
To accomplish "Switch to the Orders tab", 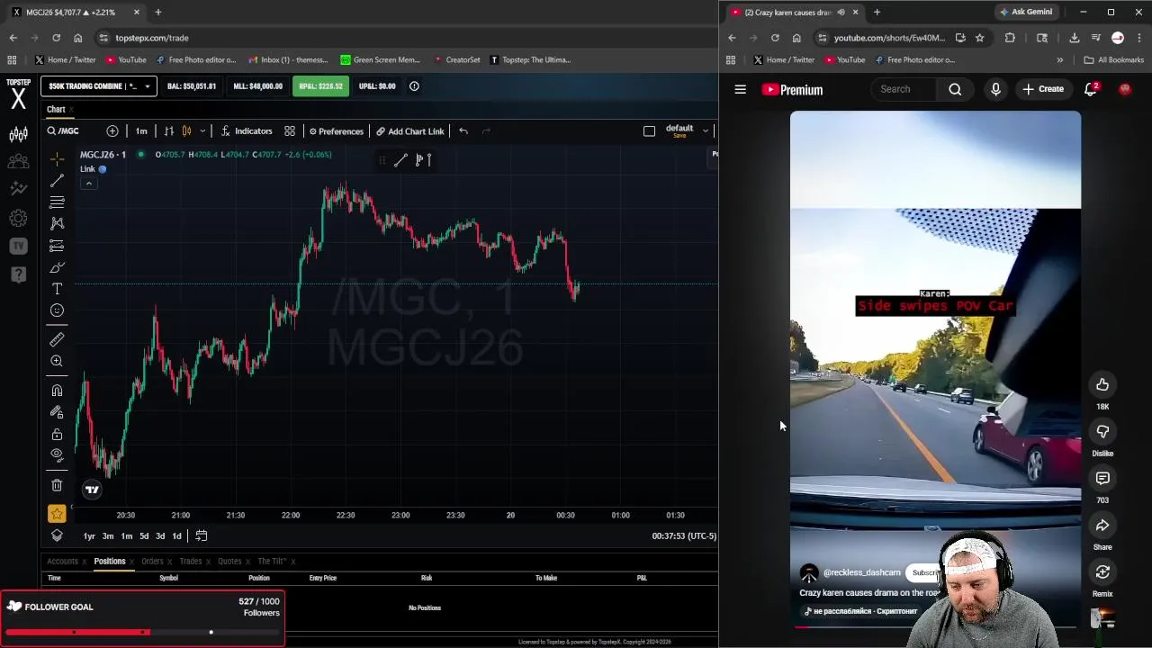I will (152, 561).
